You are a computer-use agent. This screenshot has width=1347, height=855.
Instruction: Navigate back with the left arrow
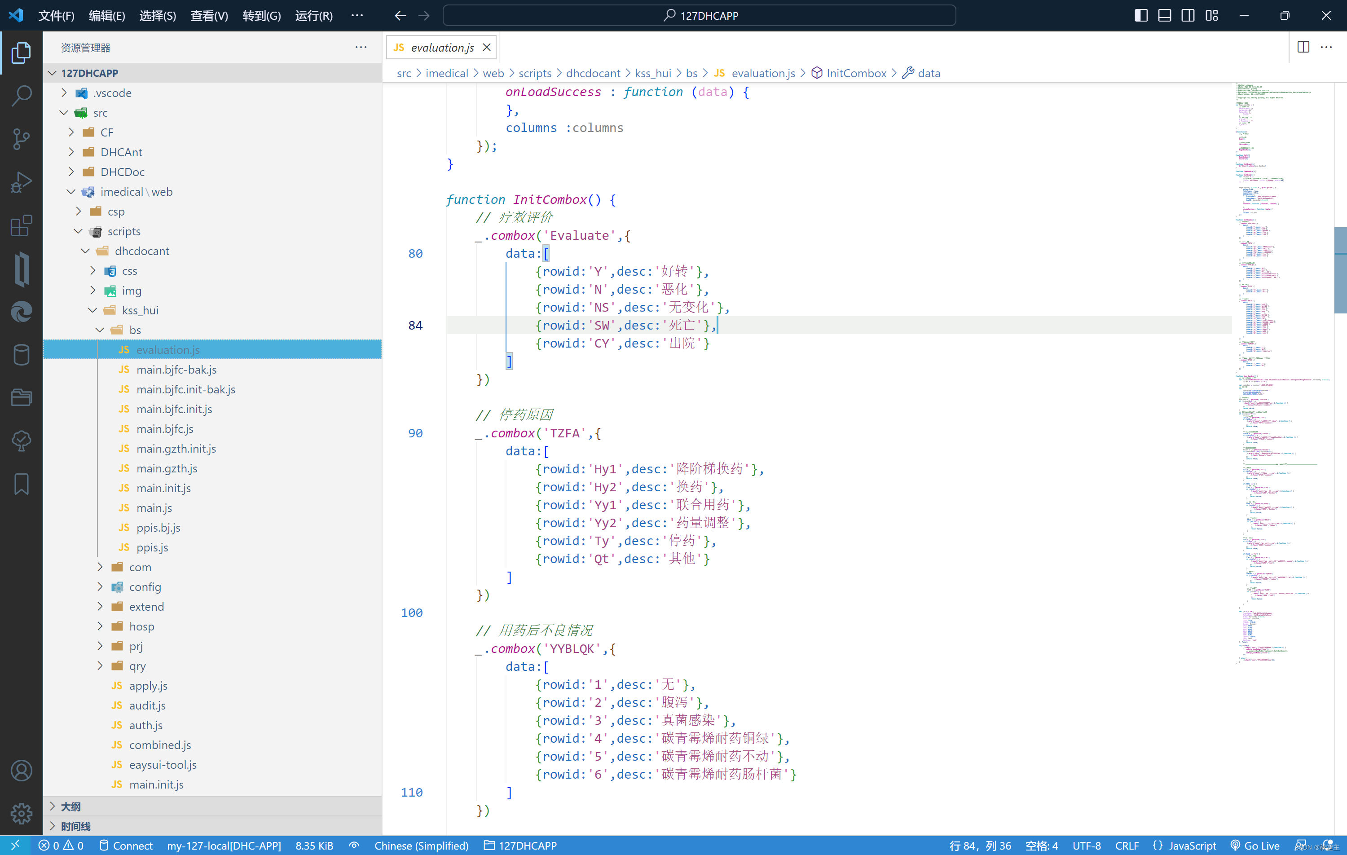(x=400, y=16)
